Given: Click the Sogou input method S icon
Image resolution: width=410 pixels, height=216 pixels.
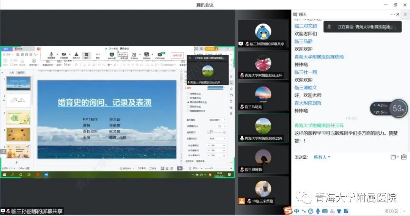Looking at the screenshot, I should [288, 211].
